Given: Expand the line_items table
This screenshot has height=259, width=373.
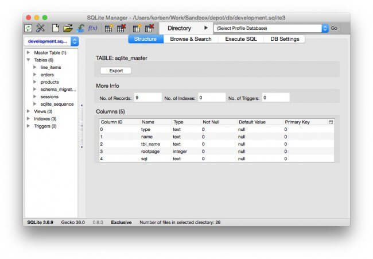Looking at the screenshot, I should coord(35,67).
